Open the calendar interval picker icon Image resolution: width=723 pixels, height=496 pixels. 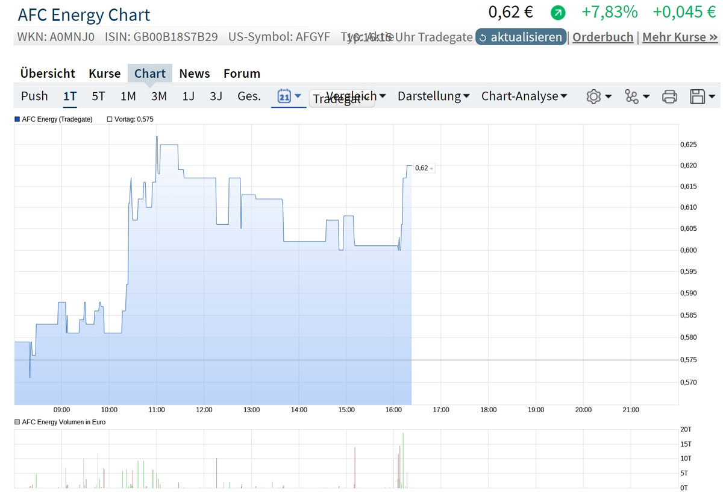coord(284,96)
